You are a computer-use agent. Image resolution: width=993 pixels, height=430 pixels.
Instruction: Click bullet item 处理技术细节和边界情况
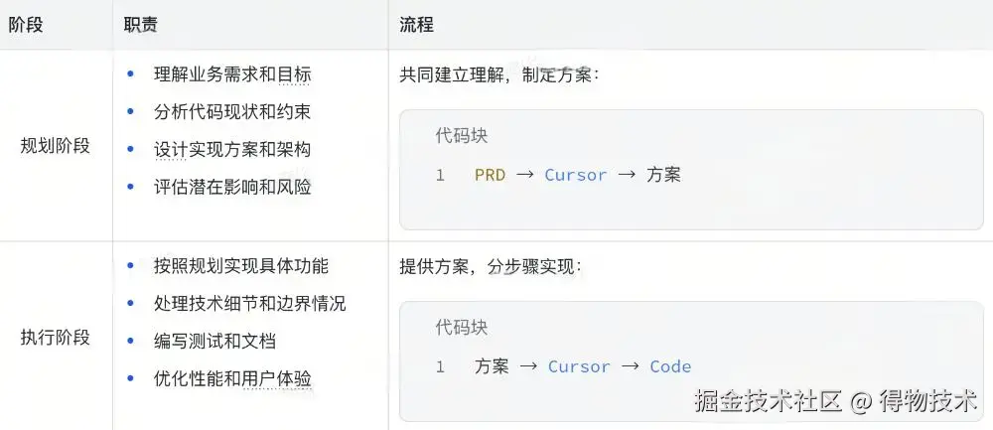point(249,304)
